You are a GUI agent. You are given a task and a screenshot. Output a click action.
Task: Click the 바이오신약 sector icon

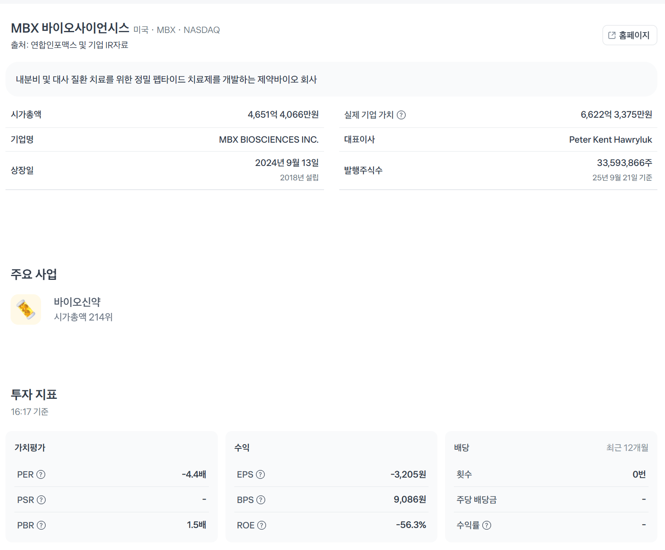tap(26, 310)
